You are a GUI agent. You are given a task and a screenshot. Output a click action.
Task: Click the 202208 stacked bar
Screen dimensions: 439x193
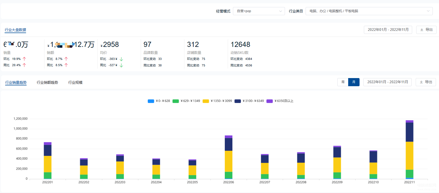tap(301, 166)
